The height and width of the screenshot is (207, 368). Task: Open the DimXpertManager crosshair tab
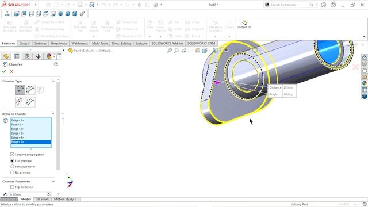pos(38,56)
